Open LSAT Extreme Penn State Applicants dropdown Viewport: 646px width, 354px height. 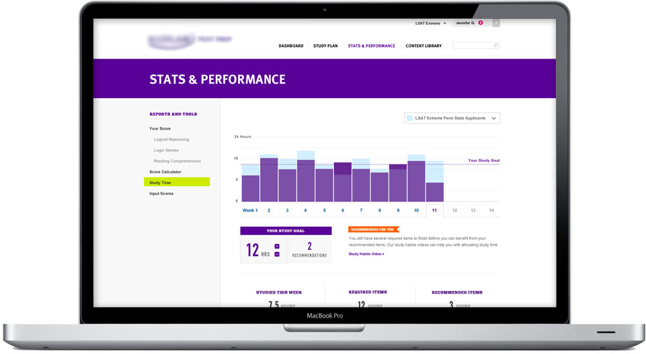coord(452,118)
